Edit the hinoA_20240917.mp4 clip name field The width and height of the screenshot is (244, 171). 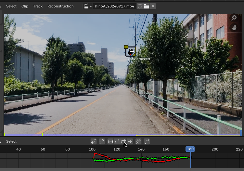pos(114,6)
